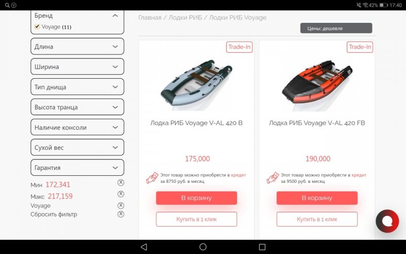Remove the Мин price filter with X
The image size is (406, 254).
click(x=121, y=182)
